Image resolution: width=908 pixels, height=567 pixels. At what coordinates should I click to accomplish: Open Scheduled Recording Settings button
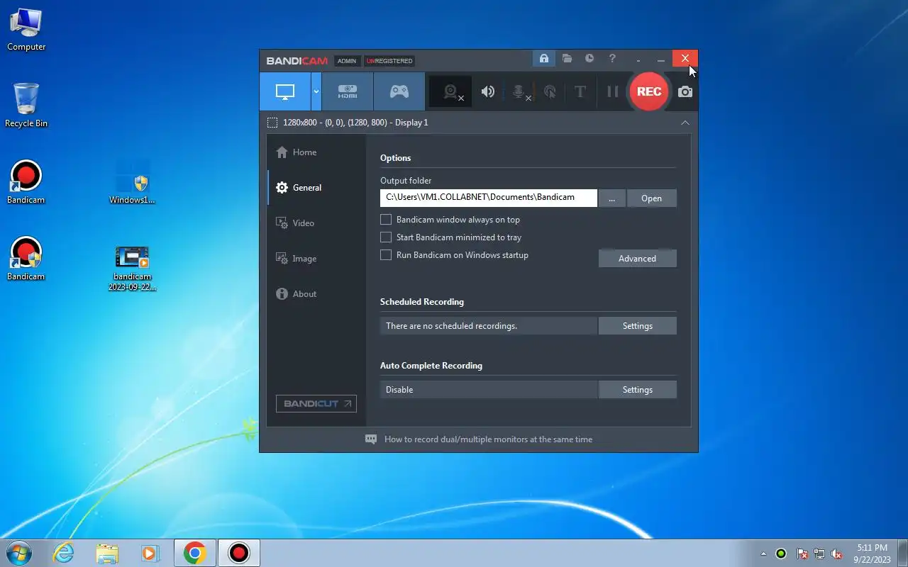click(637, 326)
